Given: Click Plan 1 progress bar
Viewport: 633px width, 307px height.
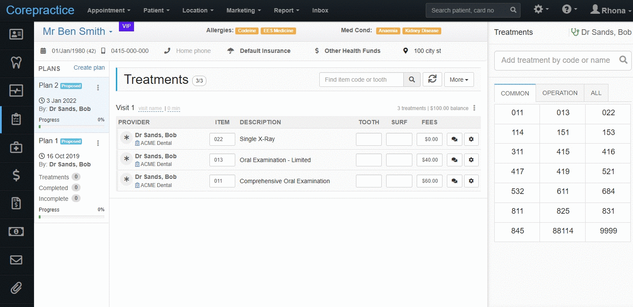Looking at the screenshot, I should (72, 217).
